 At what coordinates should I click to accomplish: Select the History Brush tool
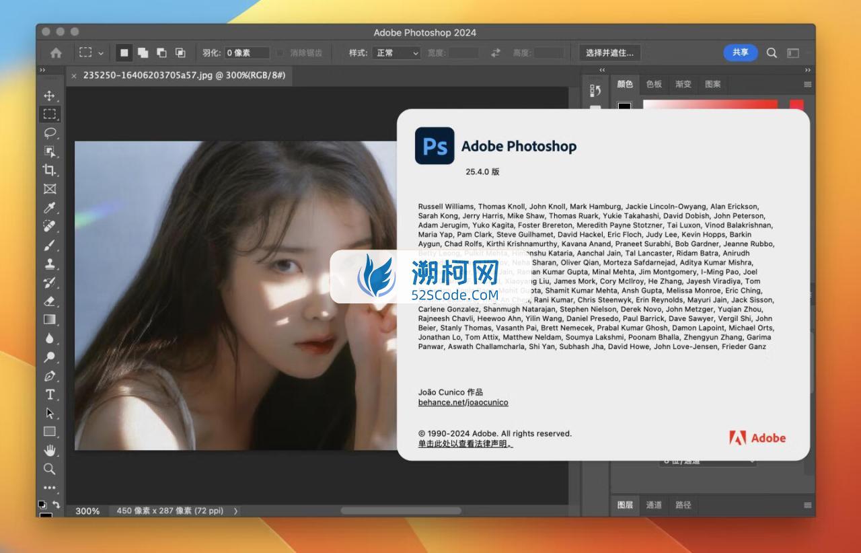click(50, 283)
